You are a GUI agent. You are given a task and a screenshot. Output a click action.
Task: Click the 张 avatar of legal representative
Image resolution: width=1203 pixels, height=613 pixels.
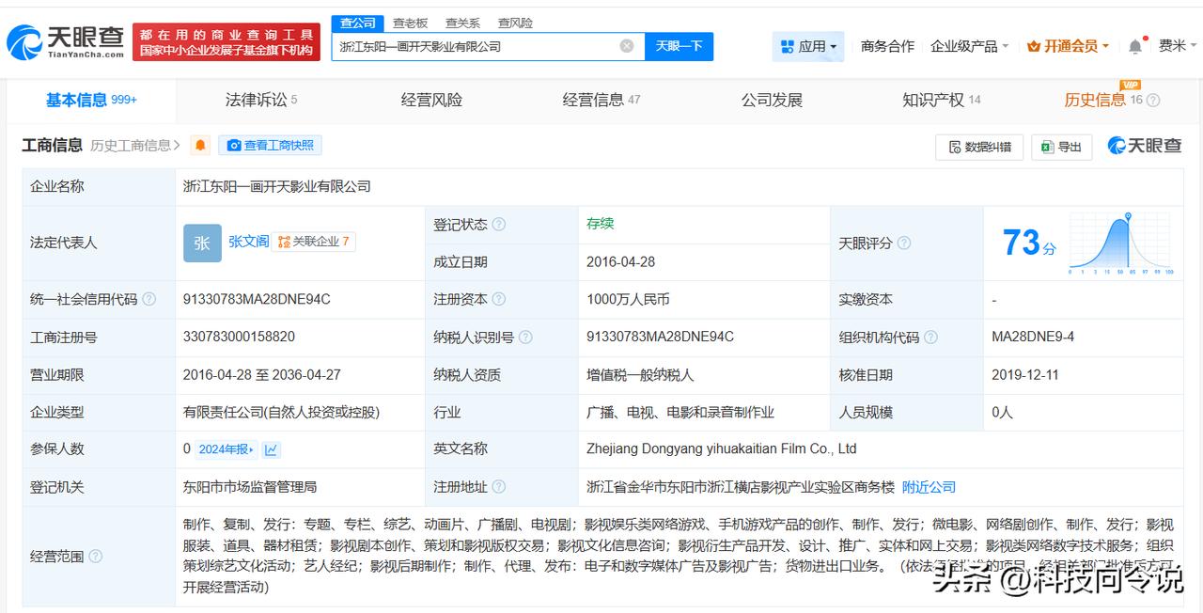202,243
